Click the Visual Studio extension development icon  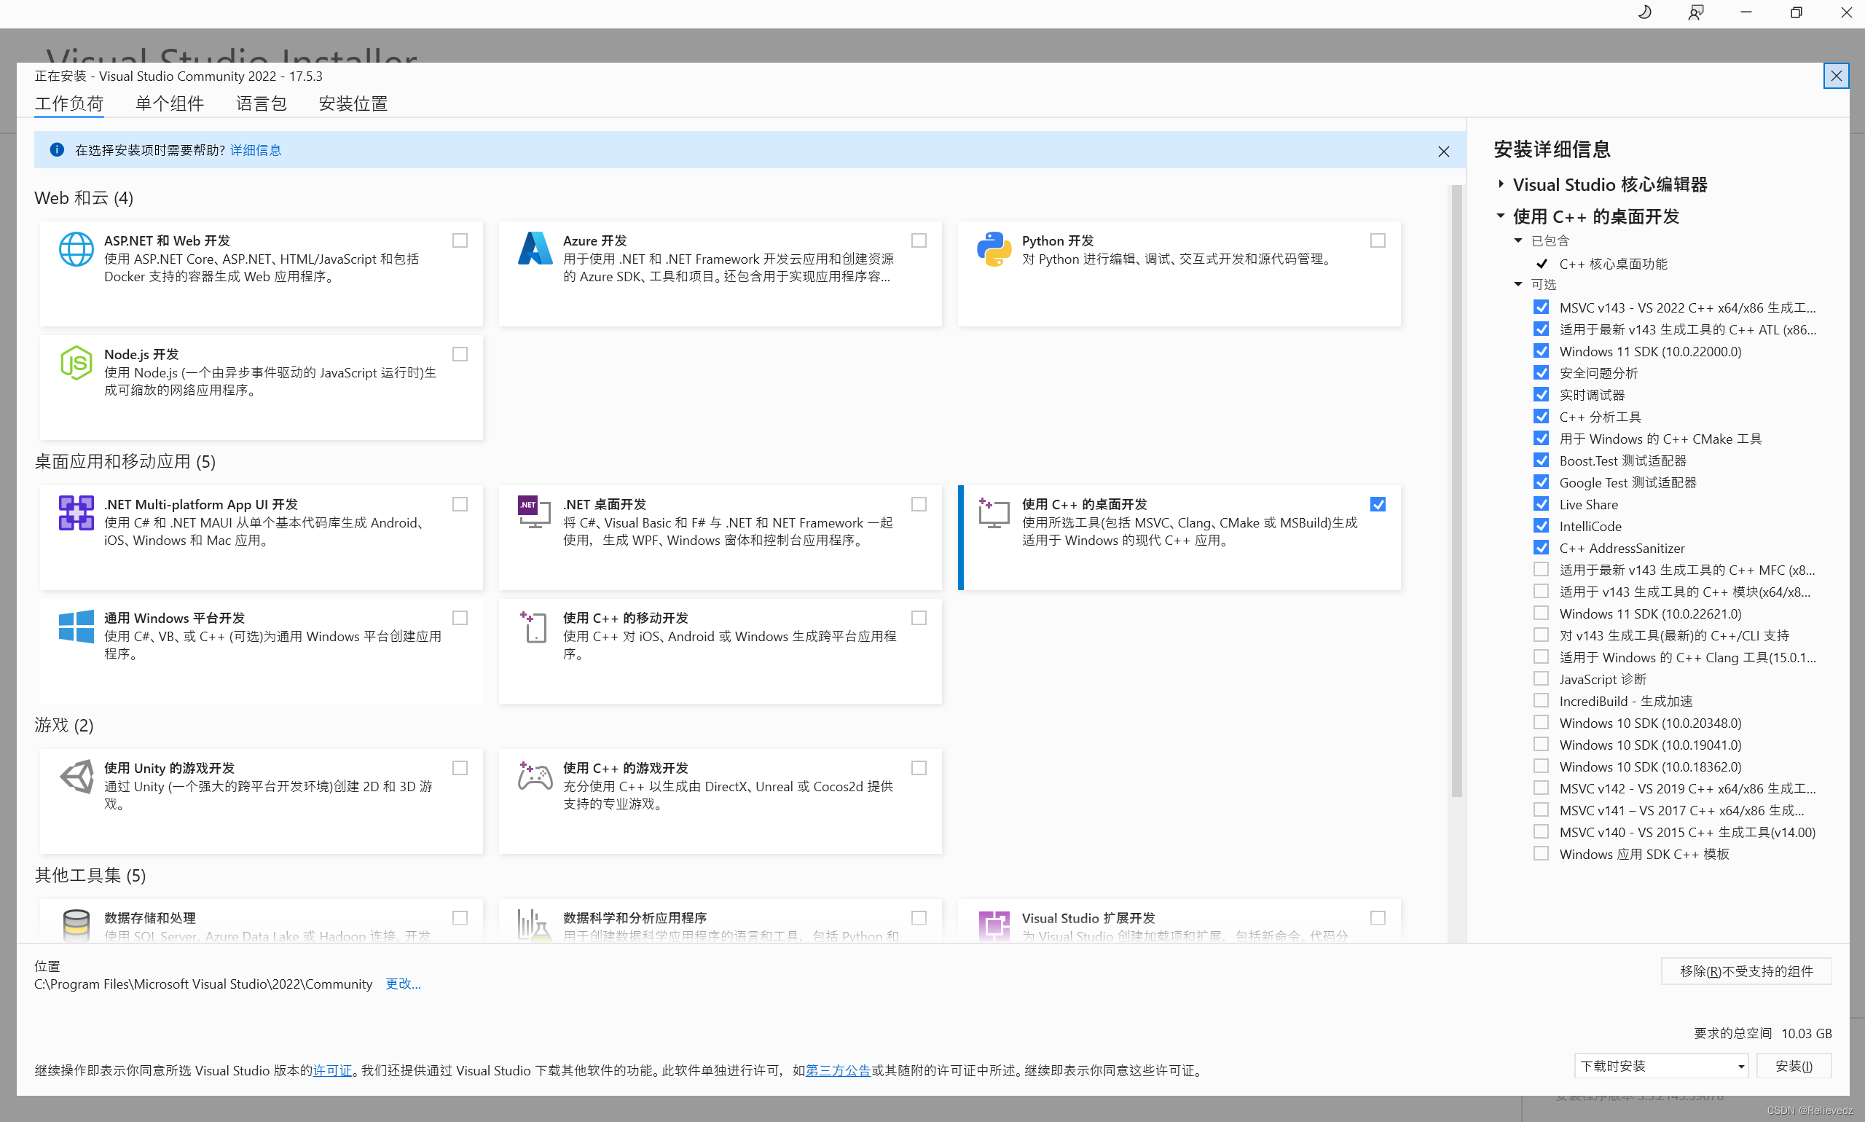click(994, 925)
